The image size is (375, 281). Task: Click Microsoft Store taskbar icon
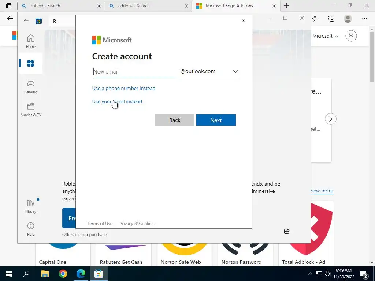pyautogui.click(x=99, y=274)
